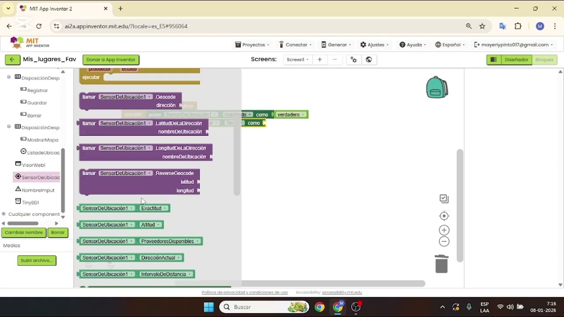
Task: Center workspace with the target icon
Action: [x=444, y=216]
